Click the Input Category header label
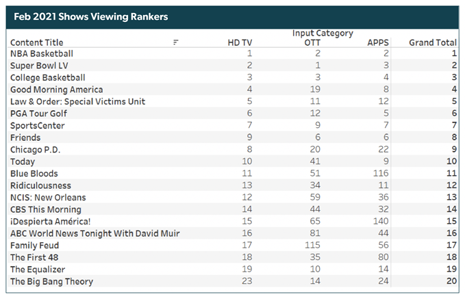The image size is (465, 301). pos(323,33)
